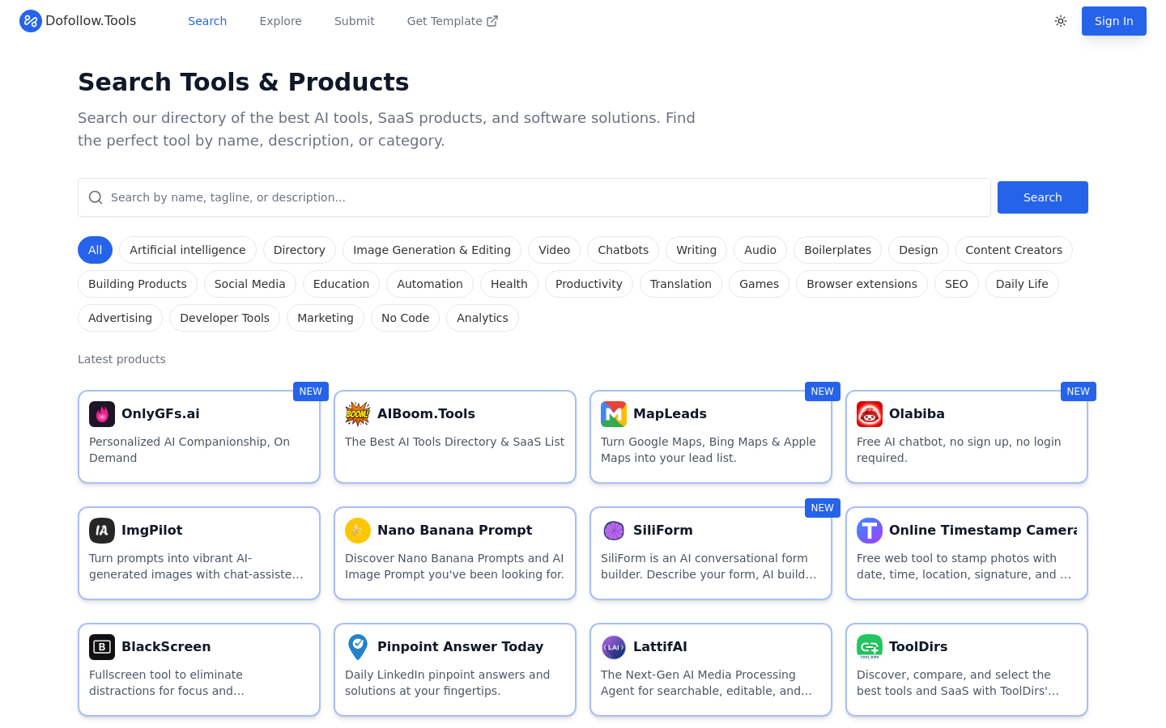This screenshot has height=728, width=1166.
Task: Click the AIBoom.Tools boom icon
Action: click(x=358, y=414)
